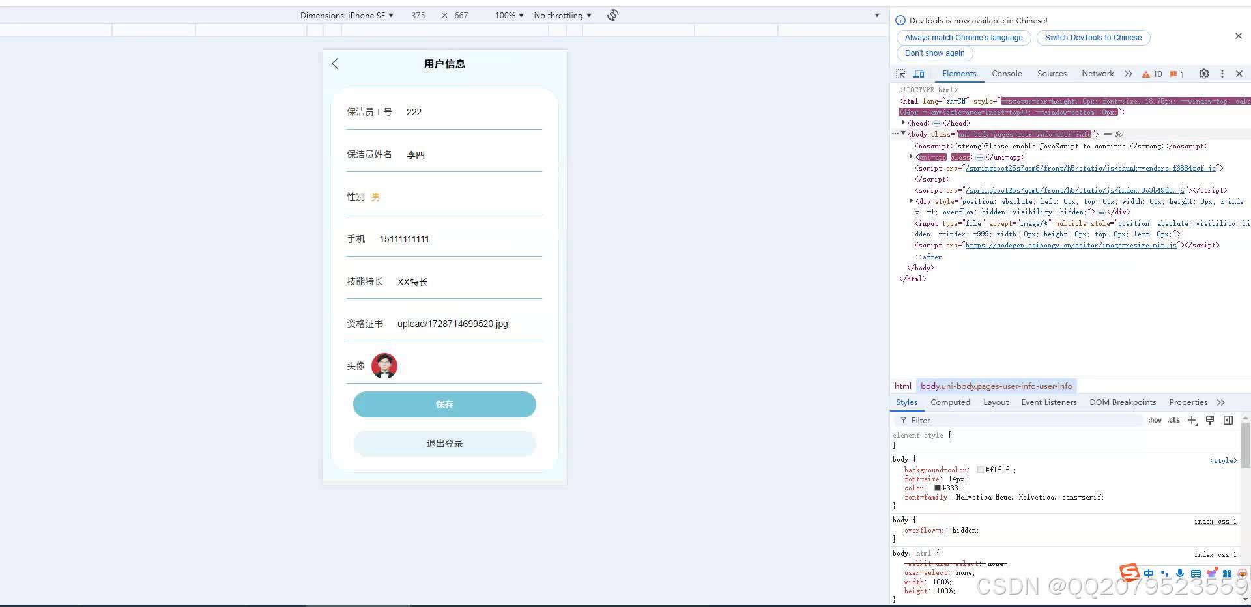
Task: Click the 退出登录 logout button
Action: click(444, 444)
